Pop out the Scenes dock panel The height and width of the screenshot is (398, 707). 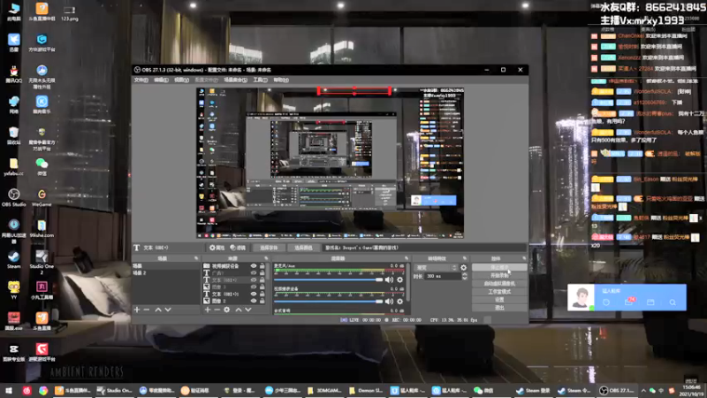coord(196,258)
